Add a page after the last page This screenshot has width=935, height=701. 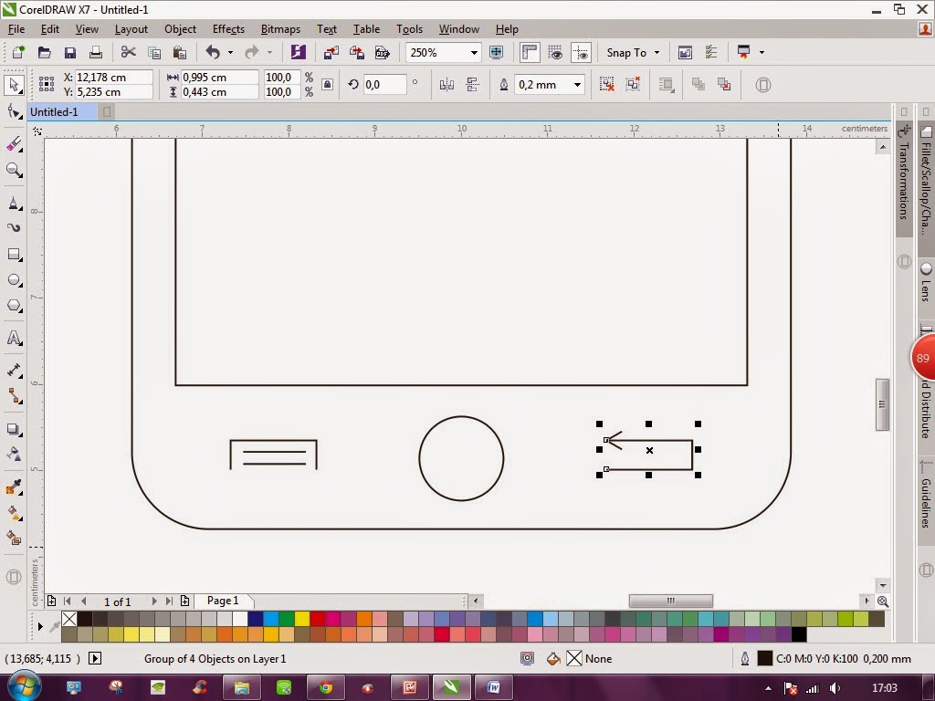point(184,602)
